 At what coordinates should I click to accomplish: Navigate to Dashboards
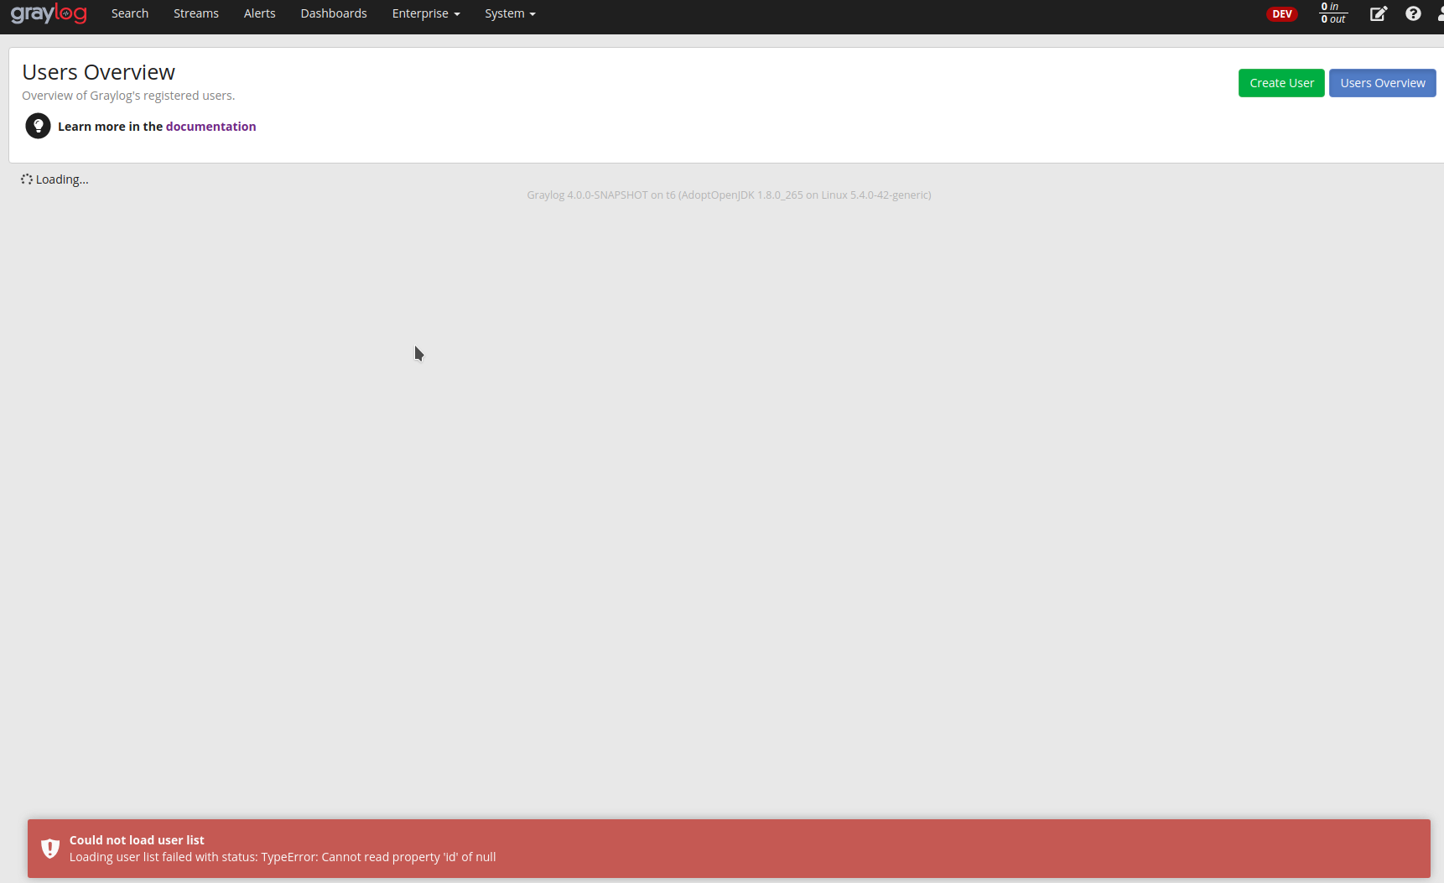coord(334,13)
